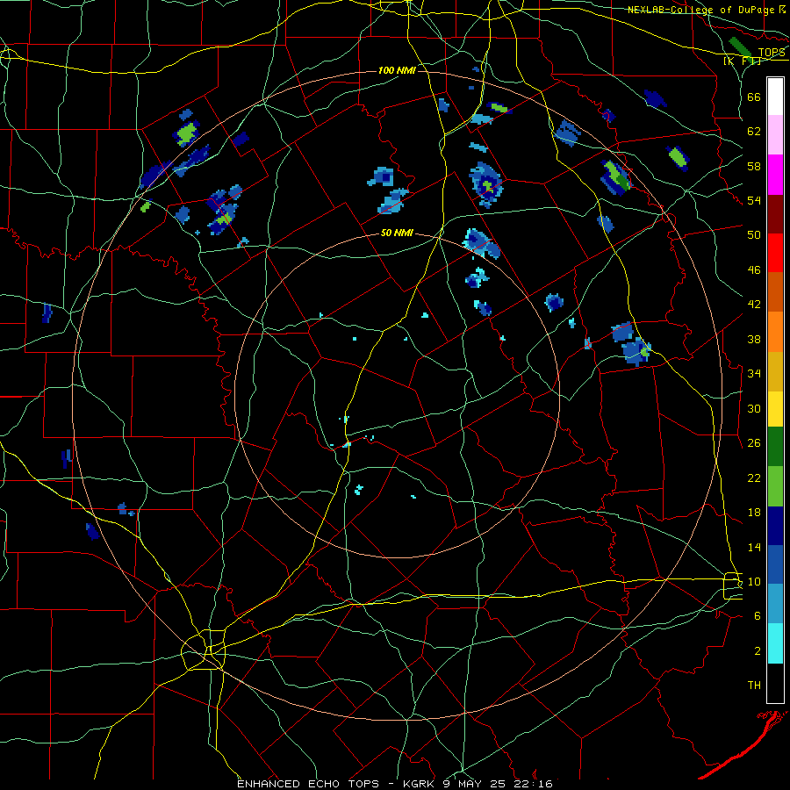Click the black TH legend swatch

[775, 683]
